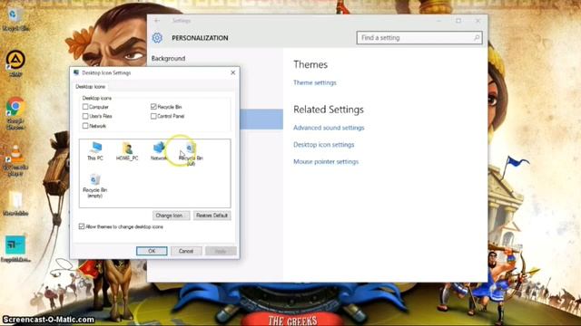Click the Cancel button
The image size is (581, 326).
point(186,251)
